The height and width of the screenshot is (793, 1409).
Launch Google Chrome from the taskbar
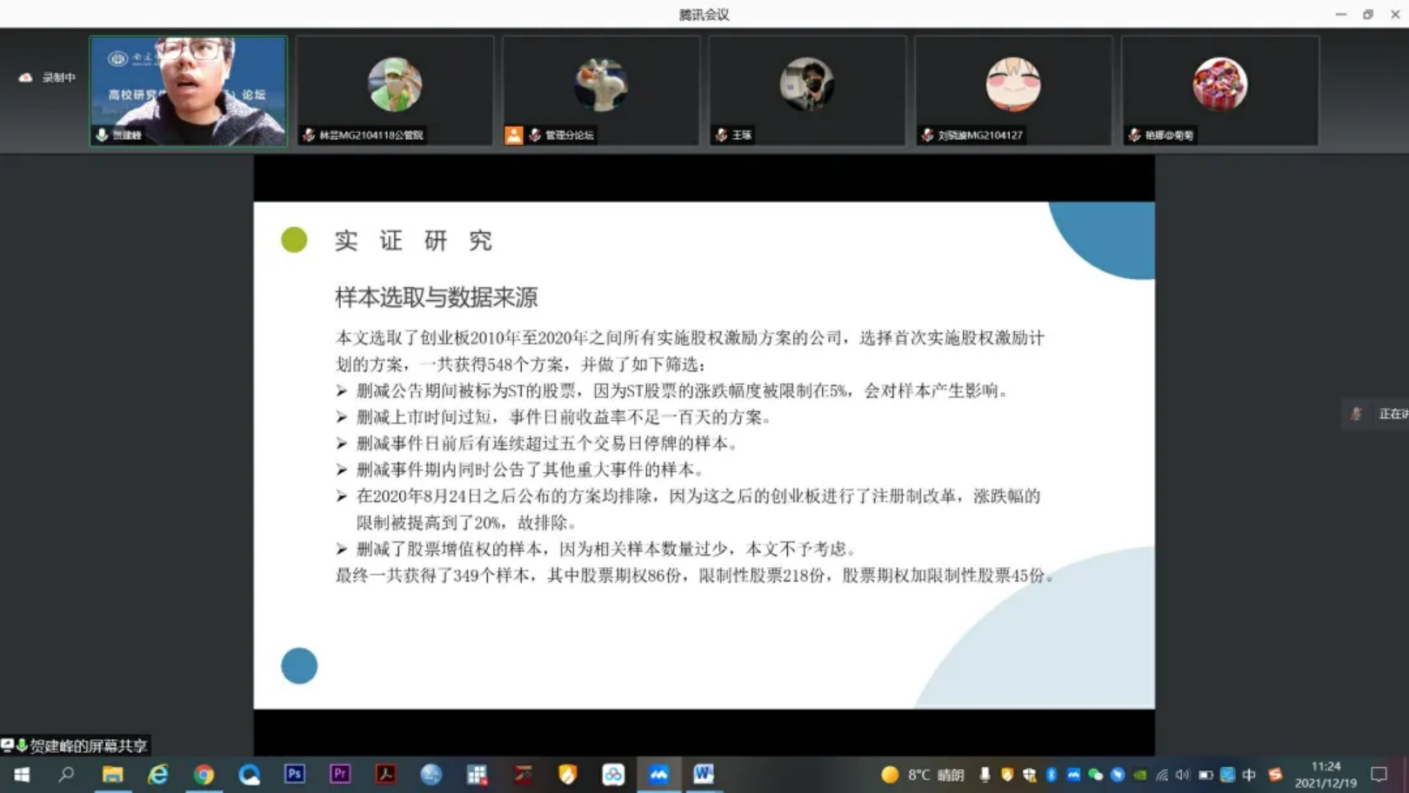[204, 774]
